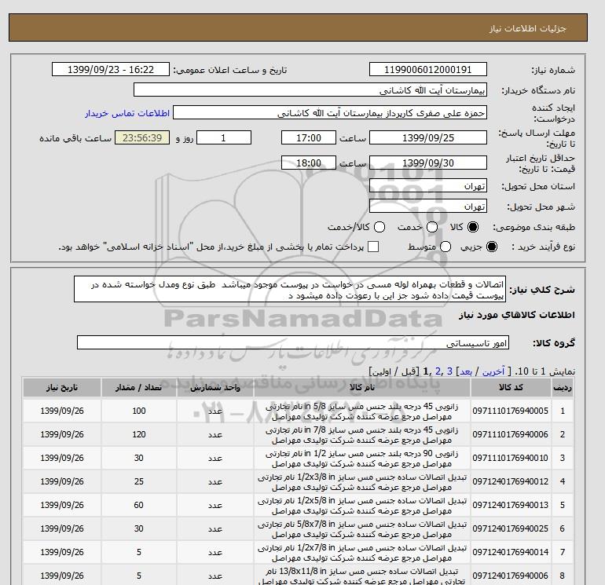Click the validity time field 18:00
This screenshot has width=605, height=585.
tap(309, 163)
